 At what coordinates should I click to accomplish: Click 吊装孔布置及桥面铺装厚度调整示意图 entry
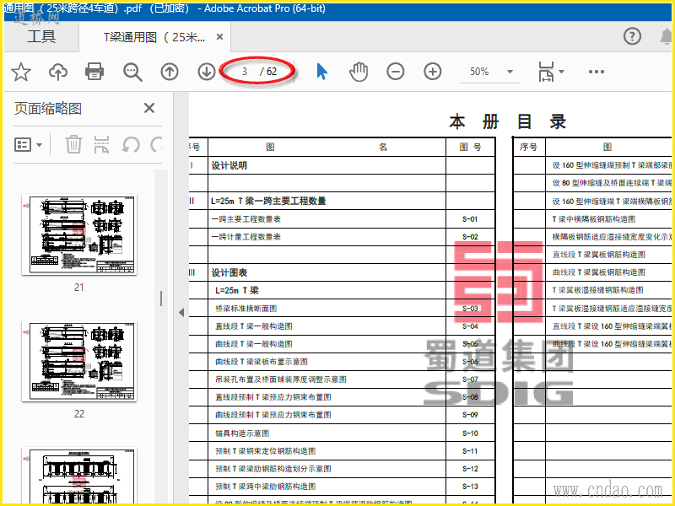click(x=281, y=379)
